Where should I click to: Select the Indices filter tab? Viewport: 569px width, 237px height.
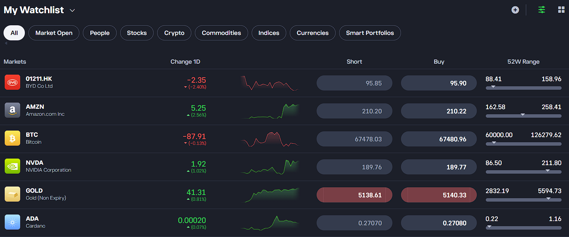(x=269, y=33)
